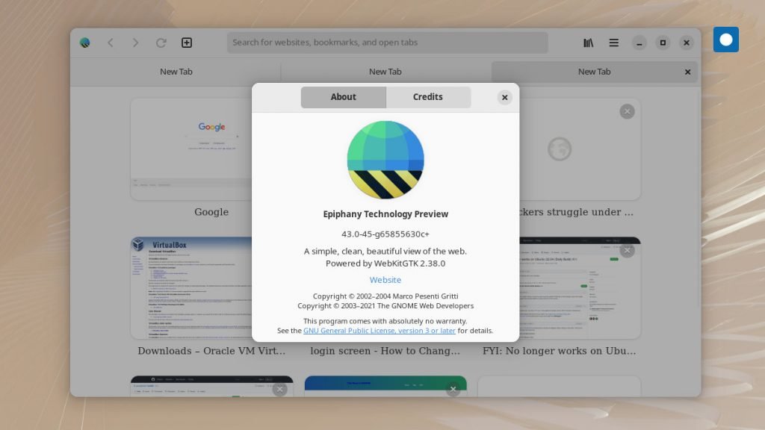This screenshot has width=765, height=430.
Task: Click the Epiphany Technology Preview logo
Action: [385, 160]
